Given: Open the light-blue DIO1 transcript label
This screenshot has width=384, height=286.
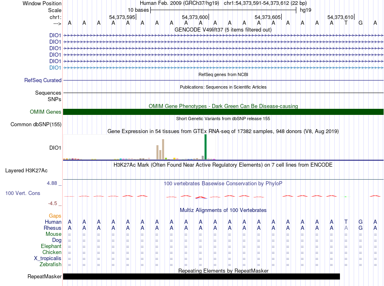Looking at the screenshot, I should pos(55,68).
